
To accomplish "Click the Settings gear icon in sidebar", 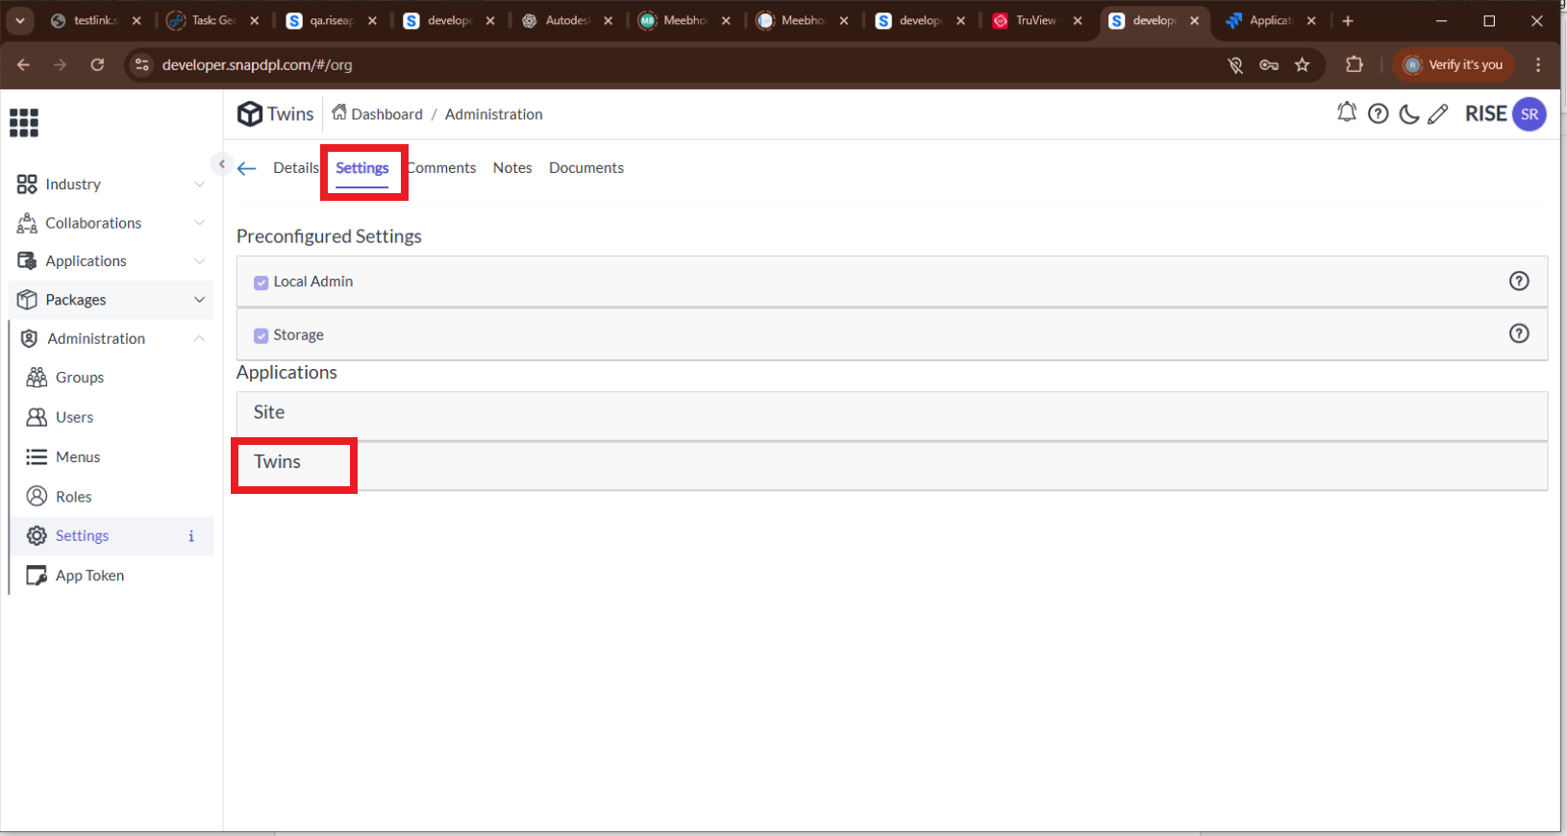I will [x=37, y=535].
